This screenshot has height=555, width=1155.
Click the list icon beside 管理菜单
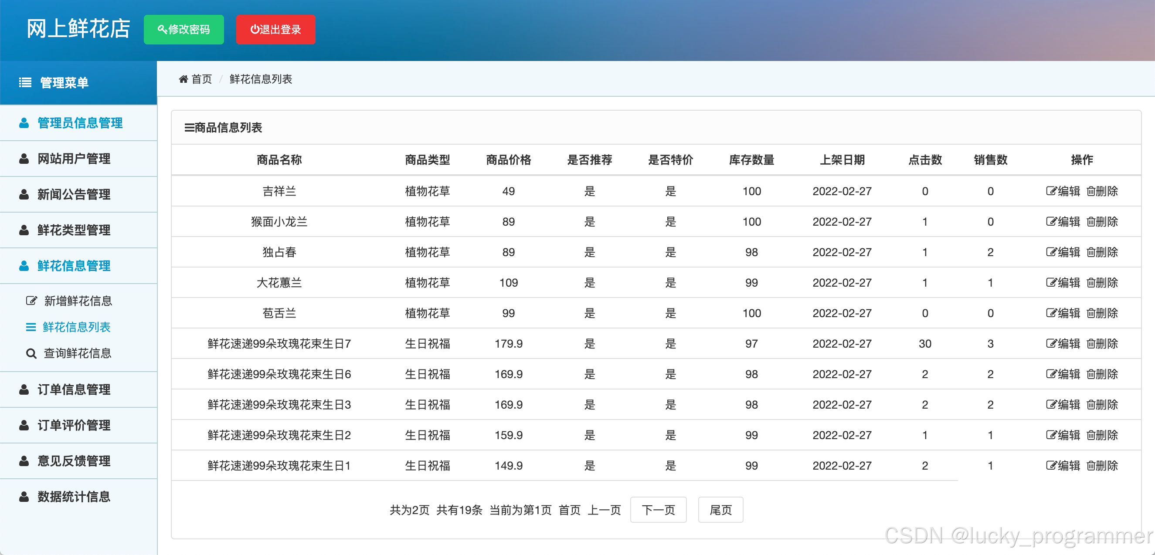[25, 82]
